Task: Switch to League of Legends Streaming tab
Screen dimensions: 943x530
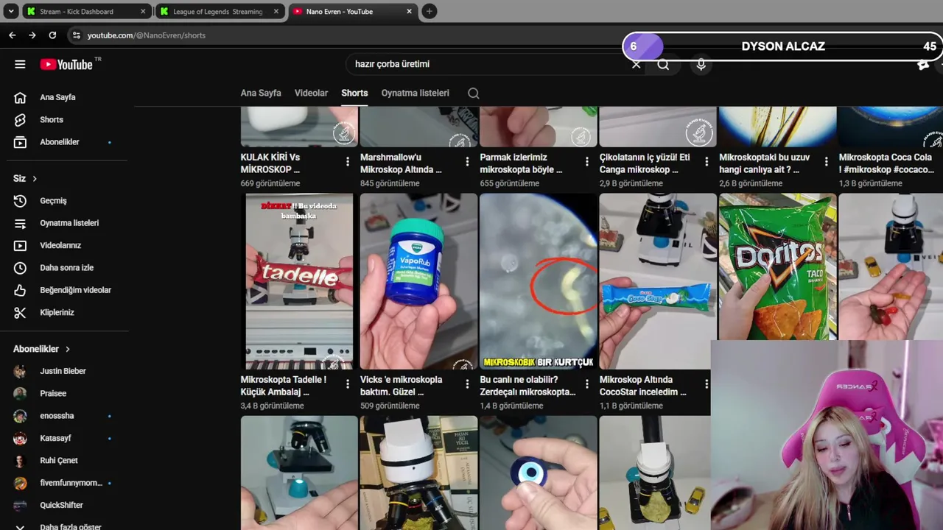Action: click(220, 12)
